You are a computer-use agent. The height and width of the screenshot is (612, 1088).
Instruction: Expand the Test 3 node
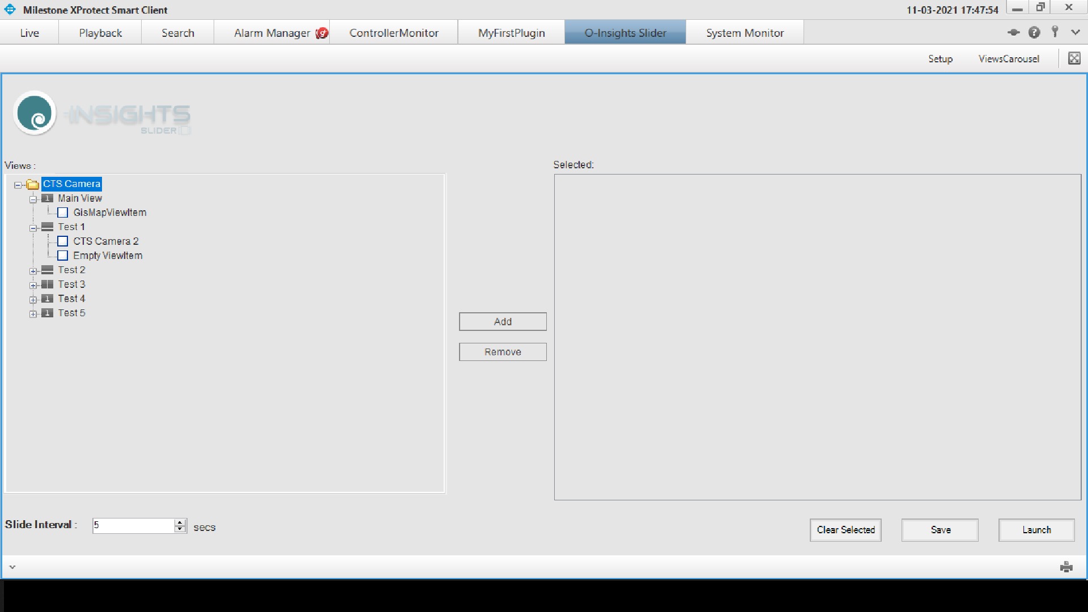pos(33,285)
